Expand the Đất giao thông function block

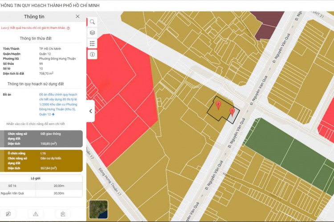pos(41,139)
